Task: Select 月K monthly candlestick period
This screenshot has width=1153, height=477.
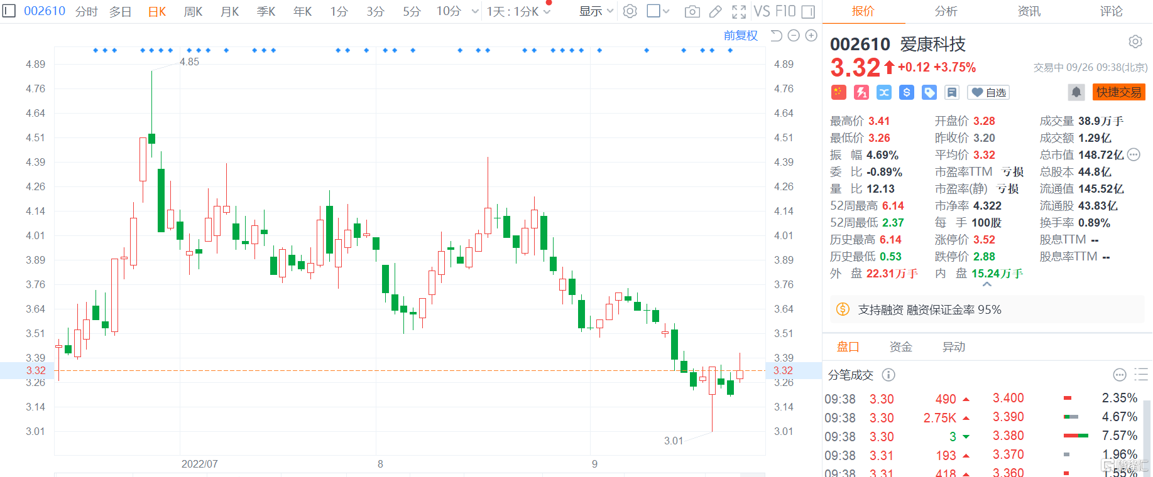Action: coord(229,11)
